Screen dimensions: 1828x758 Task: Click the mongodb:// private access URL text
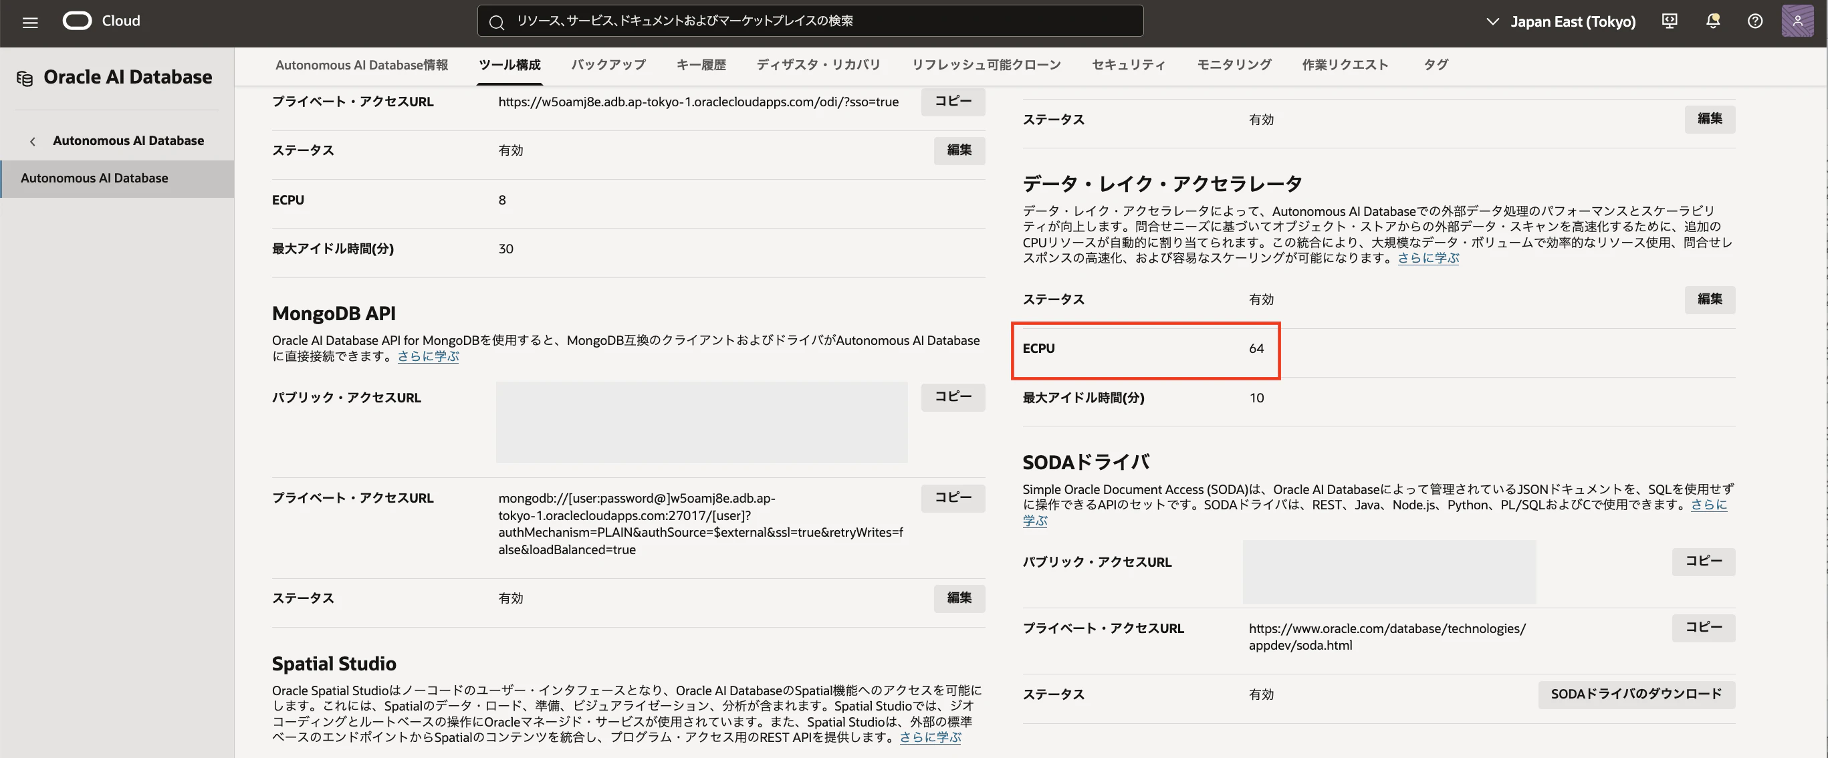[x=701, y=524]
